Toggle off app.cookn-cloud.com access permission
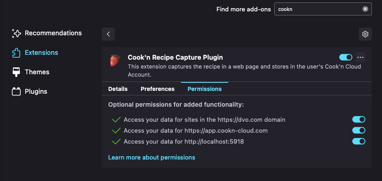This screenshot has height=181, width=382. coord(359,130)
